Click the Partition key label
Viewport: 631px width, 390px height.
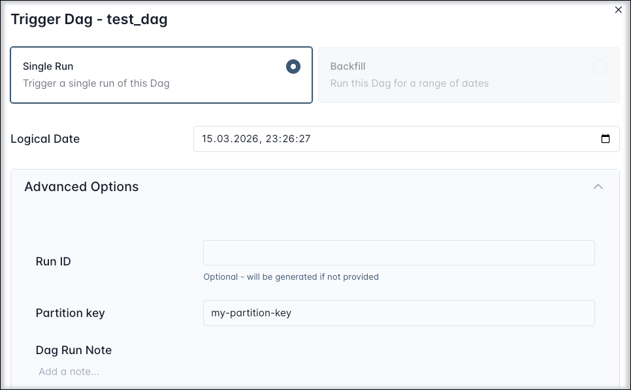[70, 313]
